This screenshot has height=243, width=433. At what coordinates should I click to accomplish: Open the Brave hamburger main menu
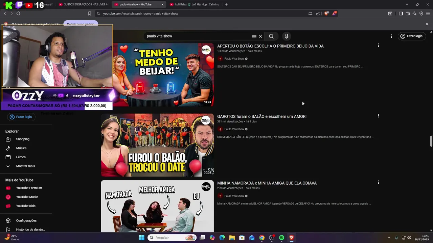(x=428, y=13)
